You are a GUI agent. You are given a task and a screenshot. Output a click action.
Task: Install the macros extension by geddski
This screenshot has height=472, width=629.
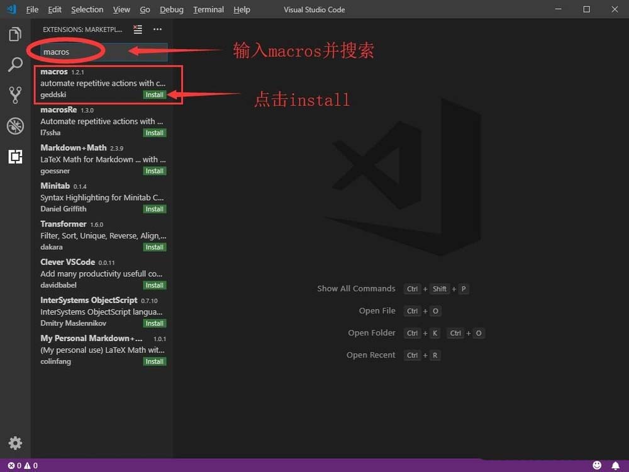154,94
